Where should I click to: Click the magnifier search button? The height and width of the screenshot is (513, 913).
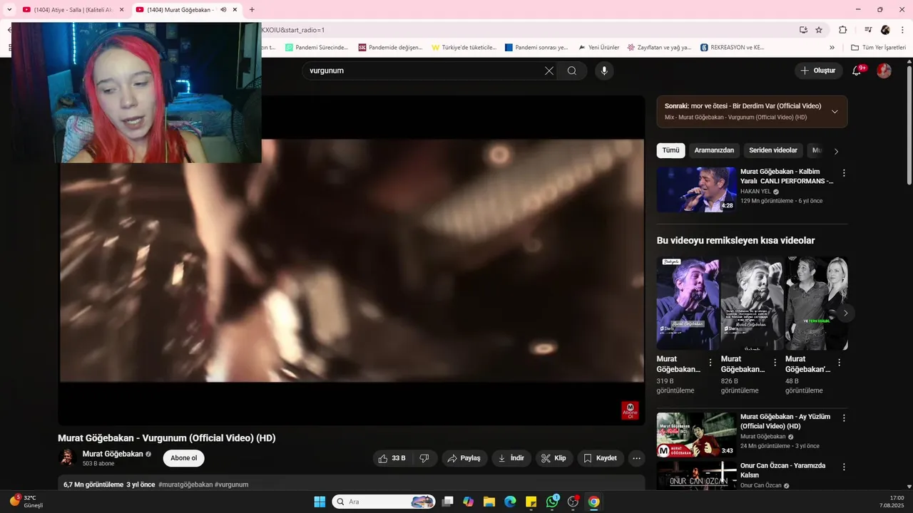(572, 71)
